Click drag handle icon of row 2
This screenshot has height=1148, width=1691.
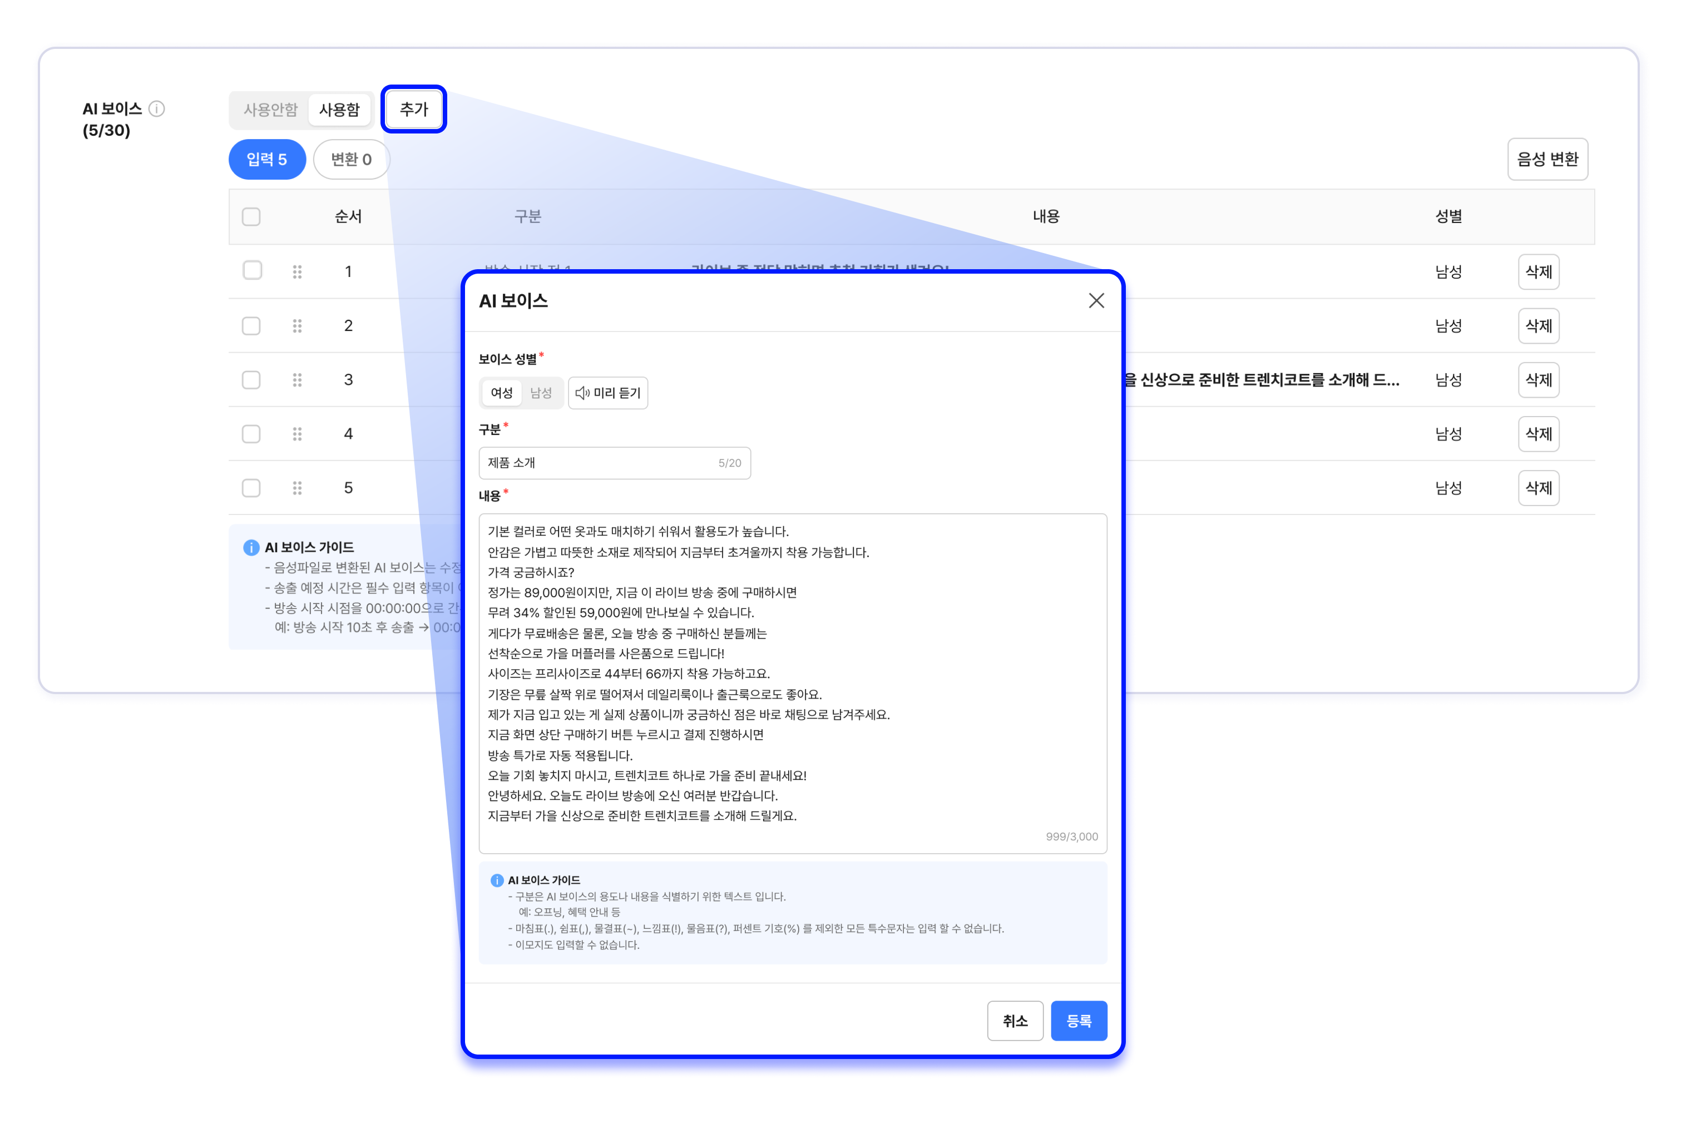coord(297,326)
